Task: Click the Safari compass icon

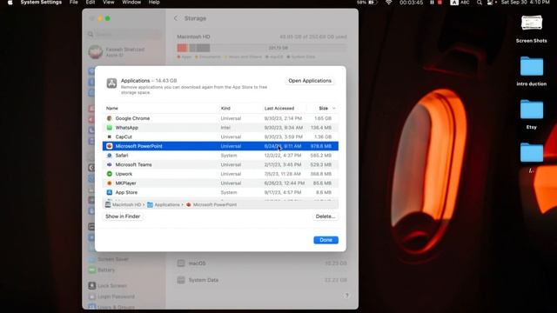Action: (x=110, y=156)
